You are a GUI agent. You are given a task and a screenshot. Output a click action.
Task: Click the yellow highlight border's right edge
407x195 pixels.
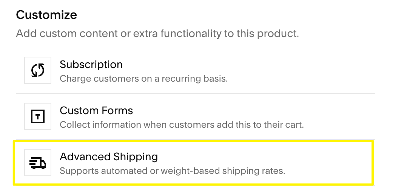pos(373,162)
